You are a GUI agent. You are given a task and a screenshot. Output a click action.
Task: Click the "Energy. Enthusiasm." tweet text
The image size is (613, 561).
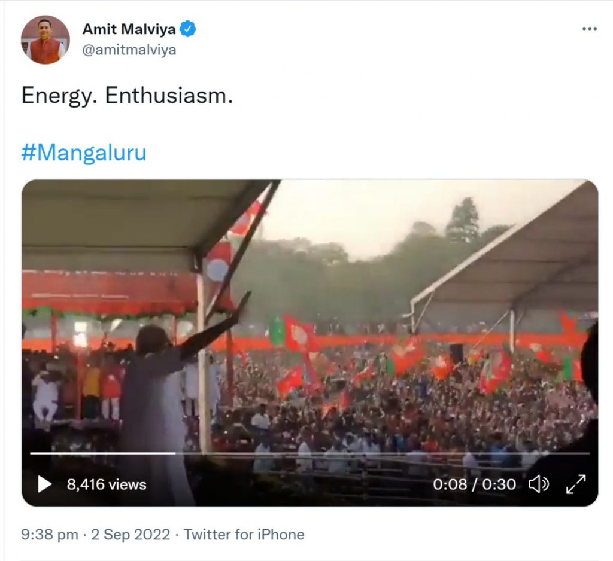pos(127,96)
